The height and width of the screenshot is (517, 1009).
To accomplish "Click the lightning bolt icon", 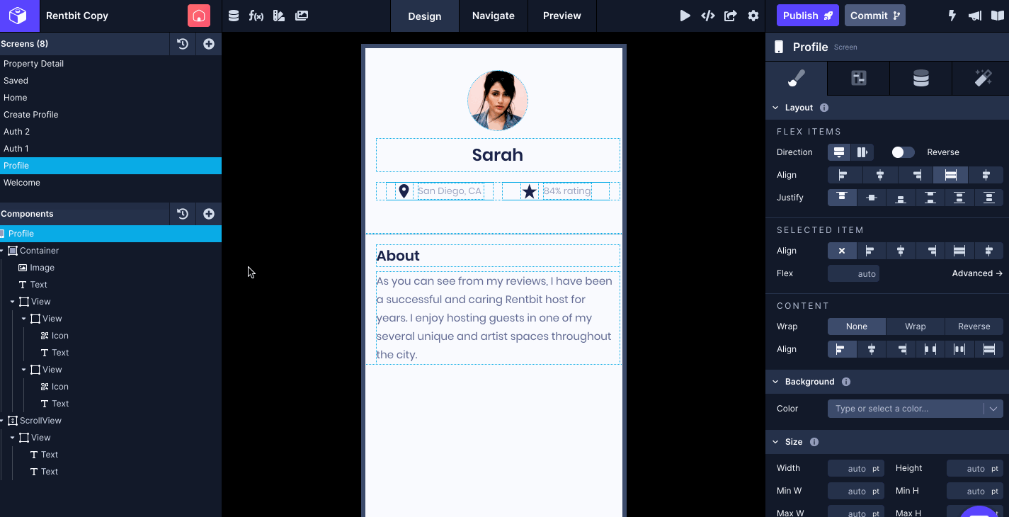I will (x=952, y=16).
